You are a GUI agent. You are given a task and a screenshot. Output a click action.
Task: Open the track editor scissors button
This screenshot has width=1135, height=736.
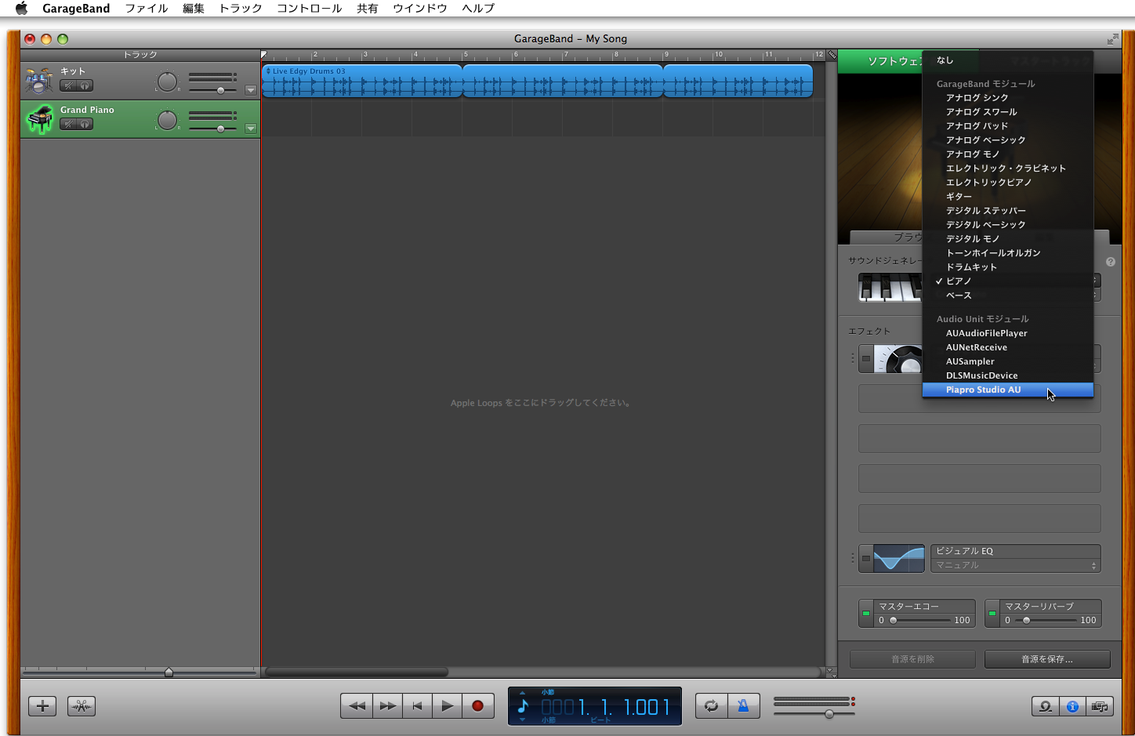(x=82, y=706)
